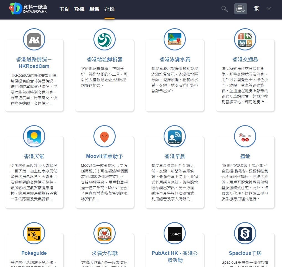Select the 繁 language option
The height and width of the screenshot is (267, 282).
pos(256,8)
